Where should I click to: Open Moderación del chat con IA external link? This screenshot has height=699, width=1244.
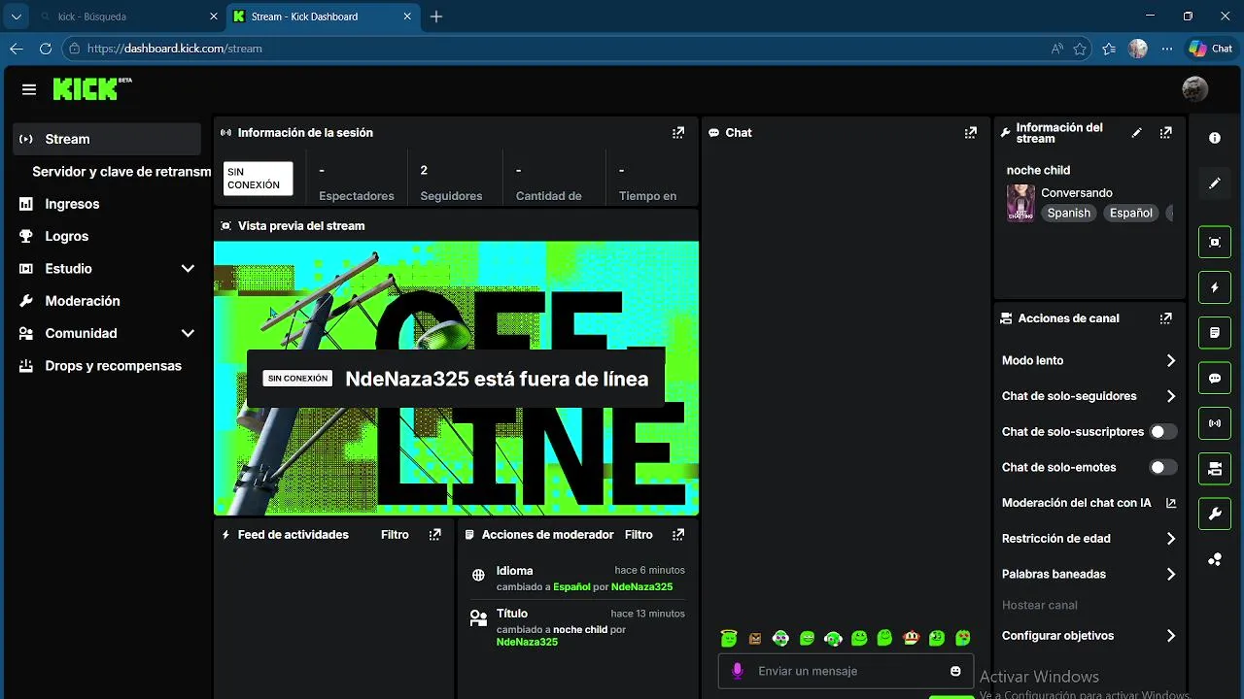1171,503
